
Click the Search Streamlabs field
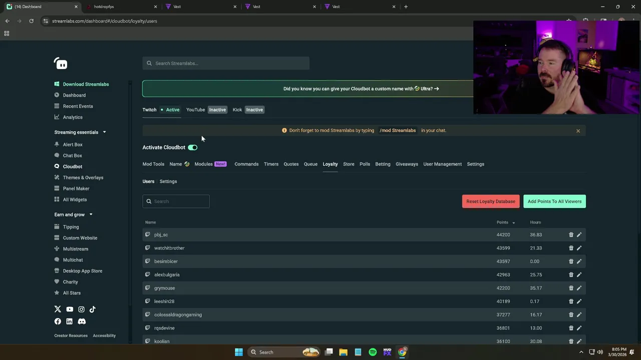[x=226, y=63]
